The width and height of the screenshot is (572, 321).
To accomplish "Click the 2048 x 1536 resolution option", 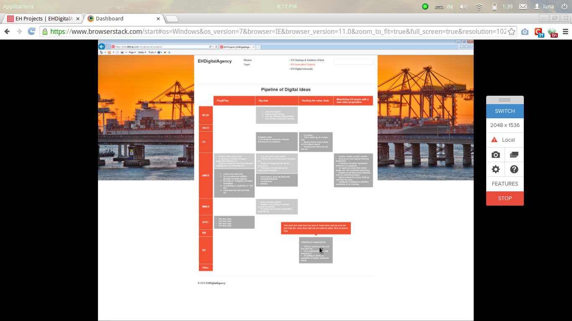I will tap(505, 125).
